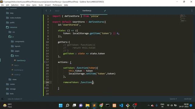Expand the tests folder
This screenshot has width=195, height=109.
pos(12,94)
